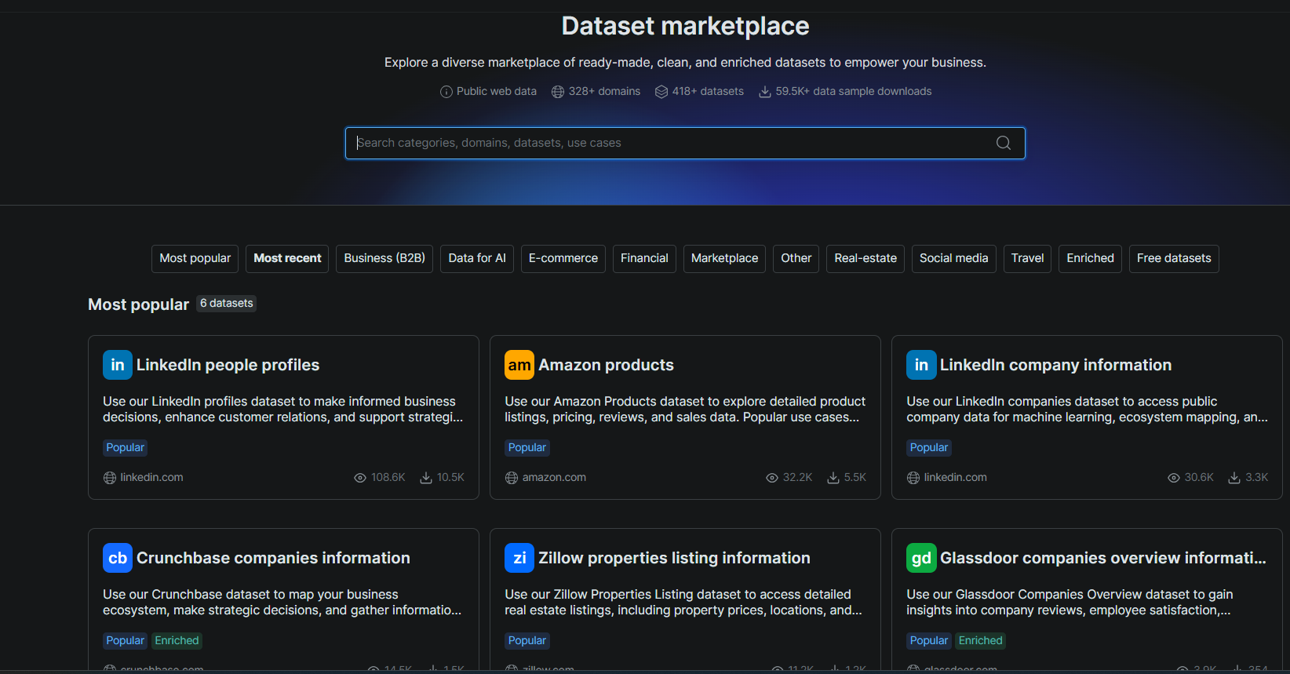The width and height of the screenshot is (1290, 674).
Task: Select the E-commerce category tab
Action: tap(563, 258)
